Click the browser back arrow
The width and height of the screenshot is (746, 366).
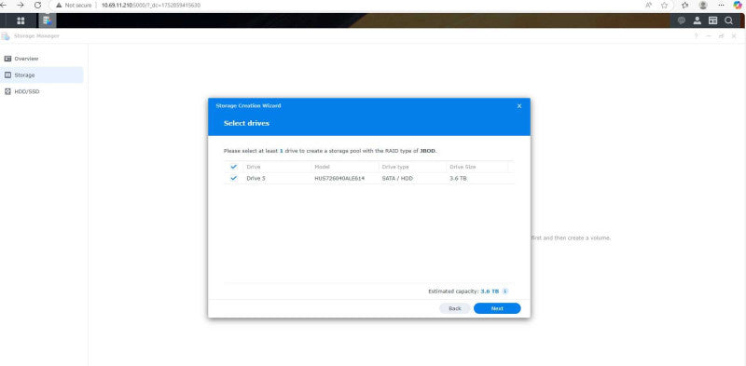[x=4, y=6]
